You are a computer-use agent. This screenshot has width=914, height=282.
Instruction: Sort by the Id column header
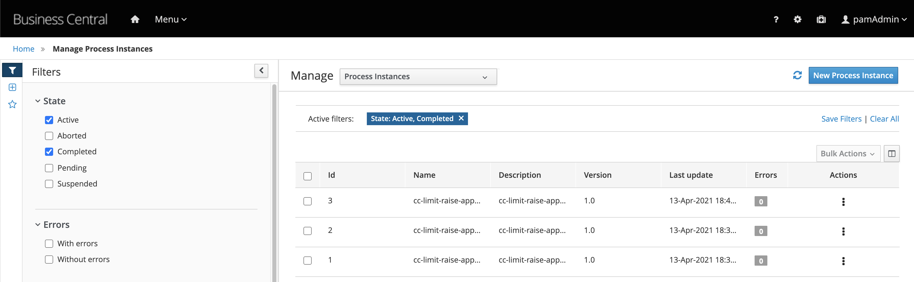pyautogui.click(x=331, y=175)
